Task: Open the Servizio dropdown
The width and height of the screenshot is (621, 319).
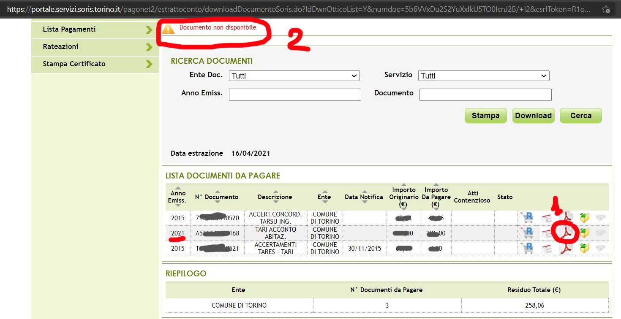Action: pos(483,76)
